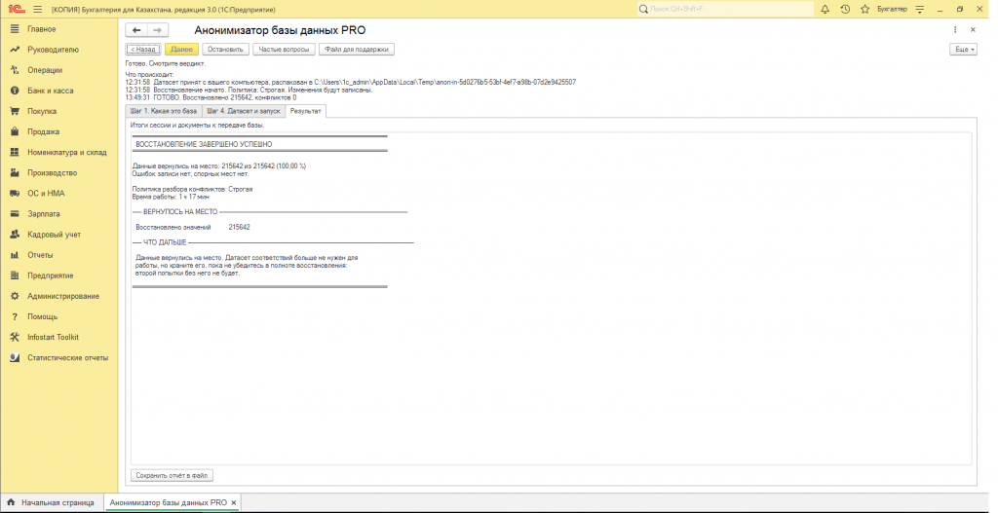The image size is (998, 513).
Task: Click Файл для поддержки button
Action: [357, 49]
